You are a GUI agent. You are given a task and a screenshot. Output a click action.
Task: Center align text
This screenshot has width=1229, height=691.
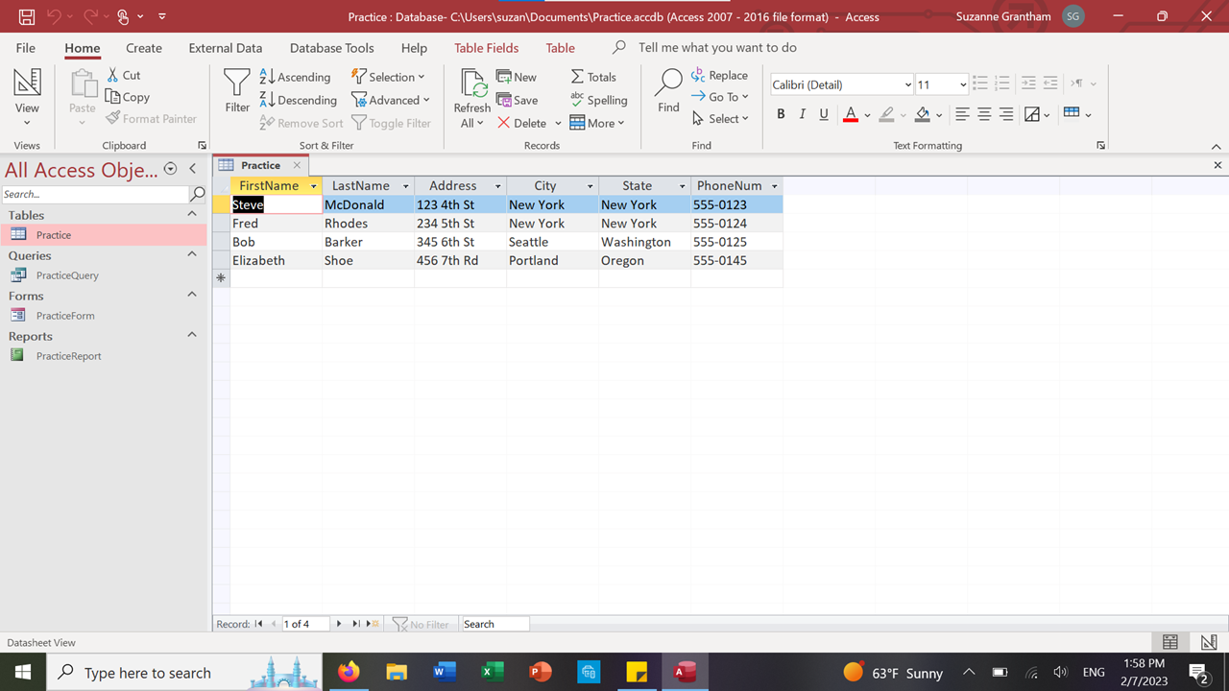pyautogui.click(x=984, y=114)
